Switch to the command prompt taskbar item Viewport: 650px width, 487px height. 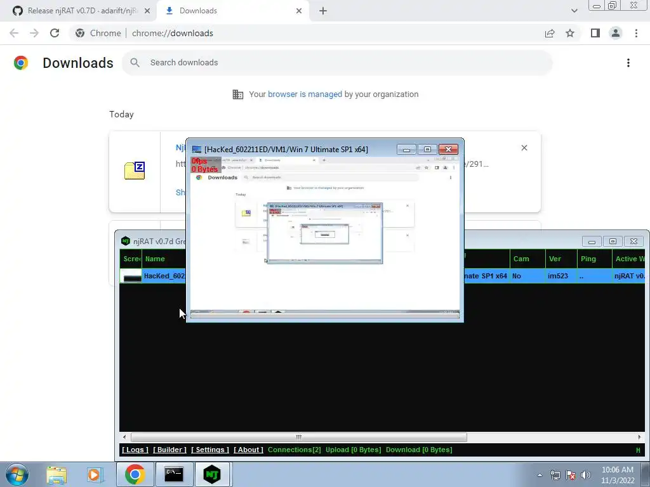[x=174, y=474]
